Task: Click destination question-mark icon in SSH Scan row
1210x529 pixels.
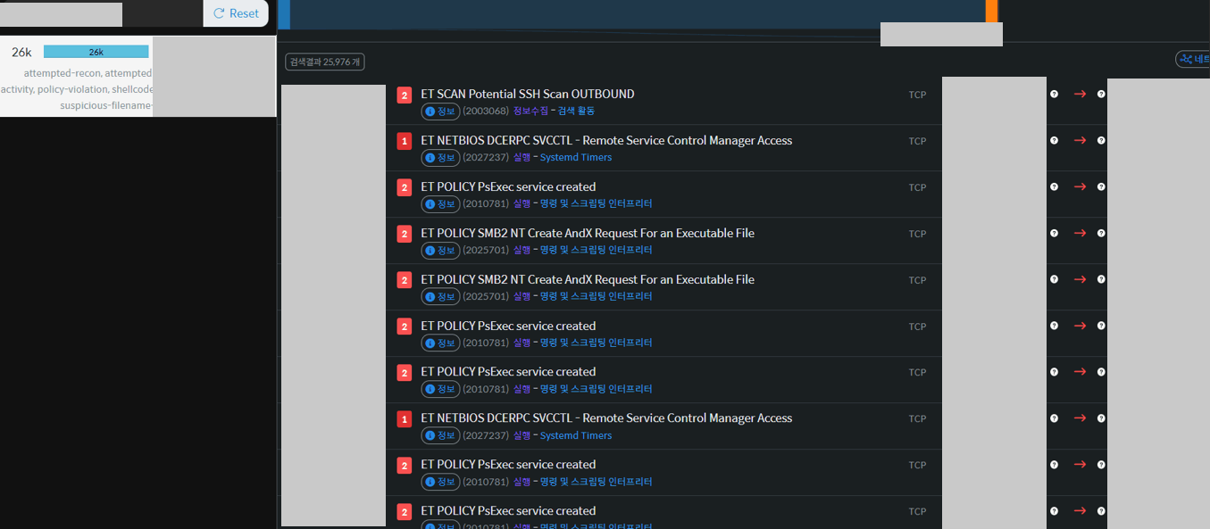Action: [x=1101, y=94]
